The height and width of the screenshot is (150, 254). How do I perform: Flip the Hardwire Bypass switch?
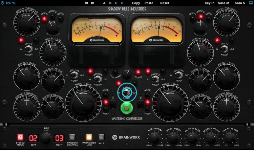point(127,93)
